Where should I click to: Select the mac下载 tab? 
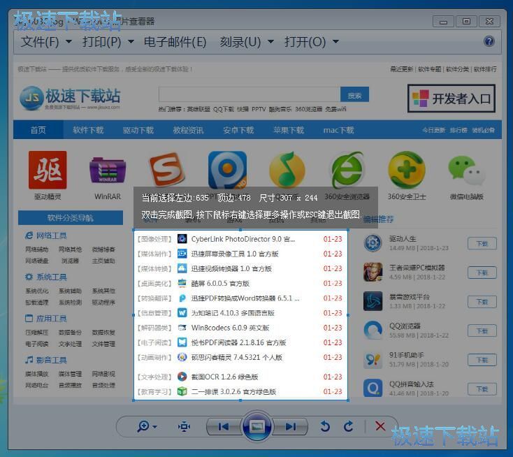pyautogui.click(x=338, y=130)
